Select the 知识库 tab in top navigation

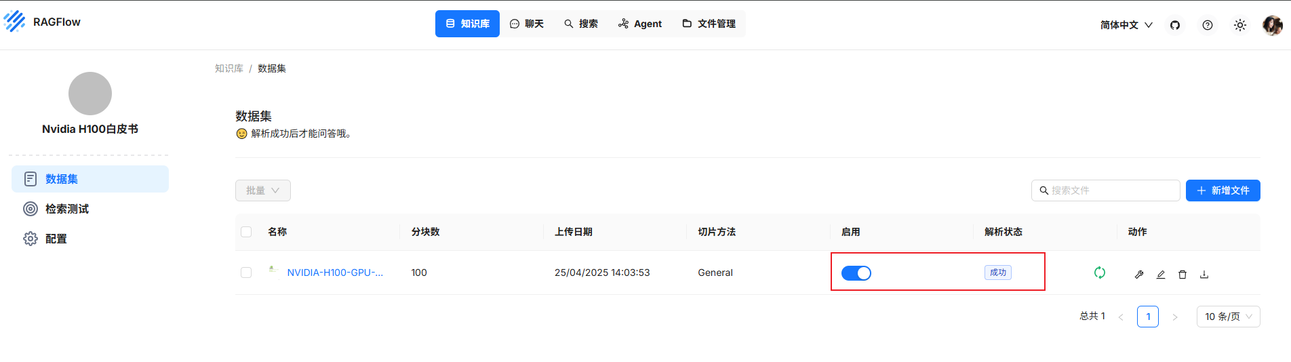tap(467, 24)
